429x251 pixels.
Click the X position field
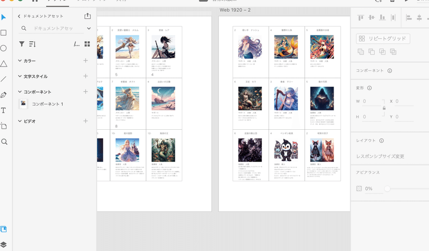404,101
